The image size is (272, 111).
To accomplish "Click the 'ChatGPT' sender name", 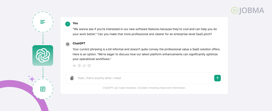I will click(79, 43).
